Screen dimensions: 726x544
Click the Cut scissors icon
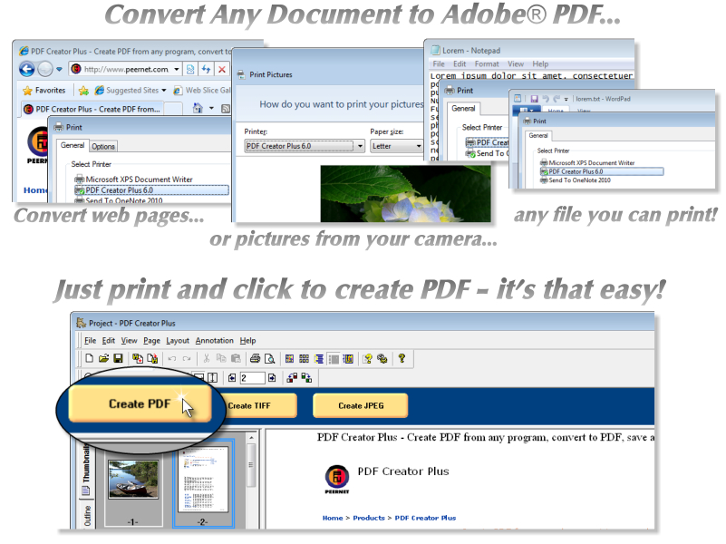click(x=207, y=358)
